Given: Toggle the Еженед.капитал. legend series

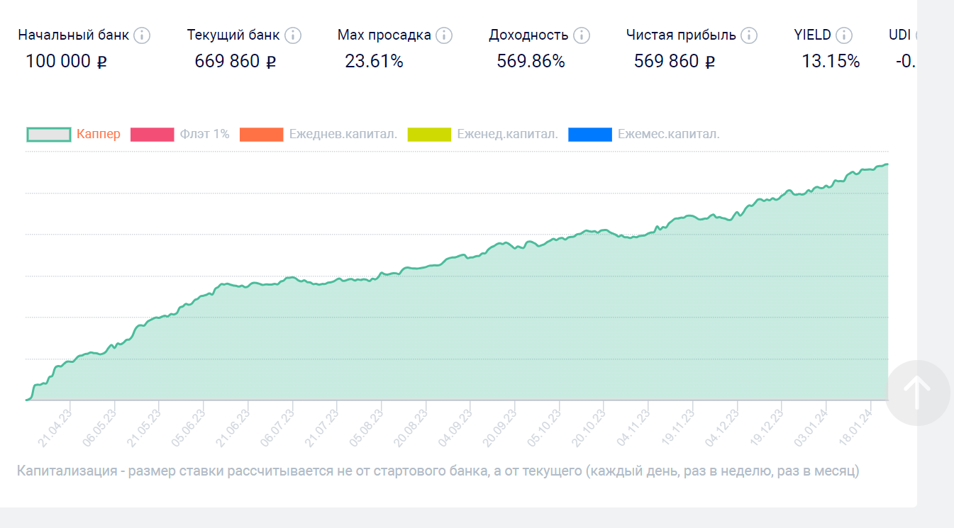Looking at the screenshot, I should tap(483, 134).
